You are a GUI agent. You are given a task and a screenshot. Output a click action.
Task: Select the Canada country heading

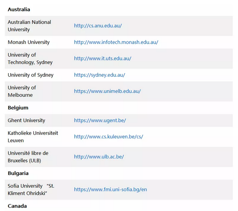[17, 206]
